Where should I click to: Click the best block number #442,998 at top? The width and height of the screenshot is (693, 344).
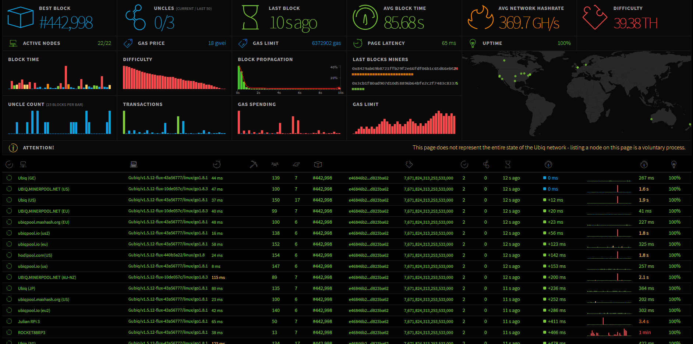click(x=66, y=23)
